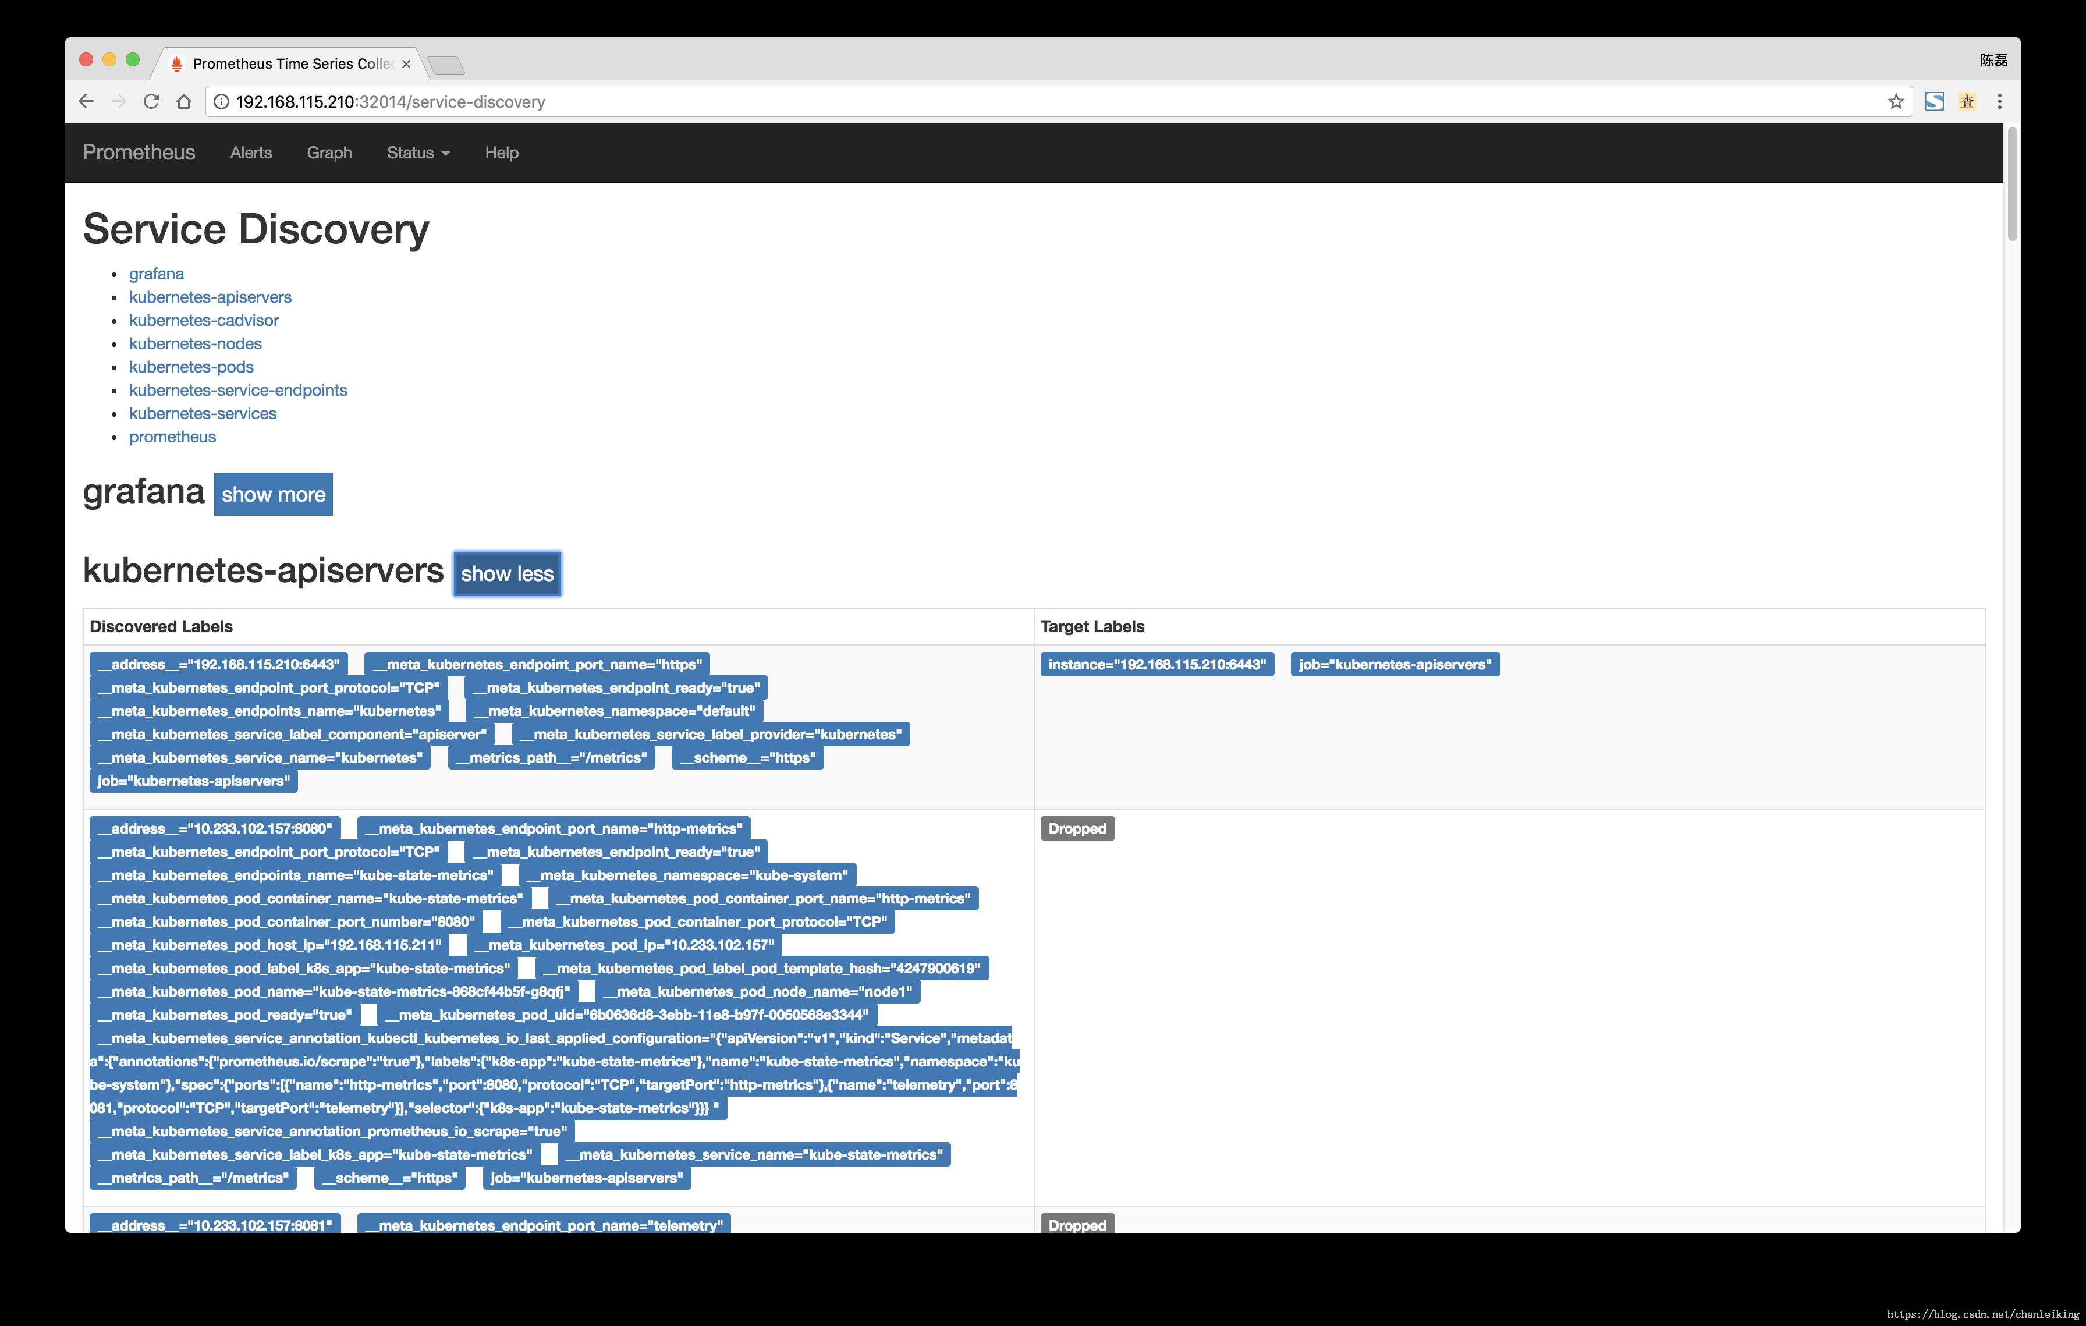Viewport: 2086px width, 1326px height.
Task: Go back using the browser back arrow
Action: (x=86, y=101)
